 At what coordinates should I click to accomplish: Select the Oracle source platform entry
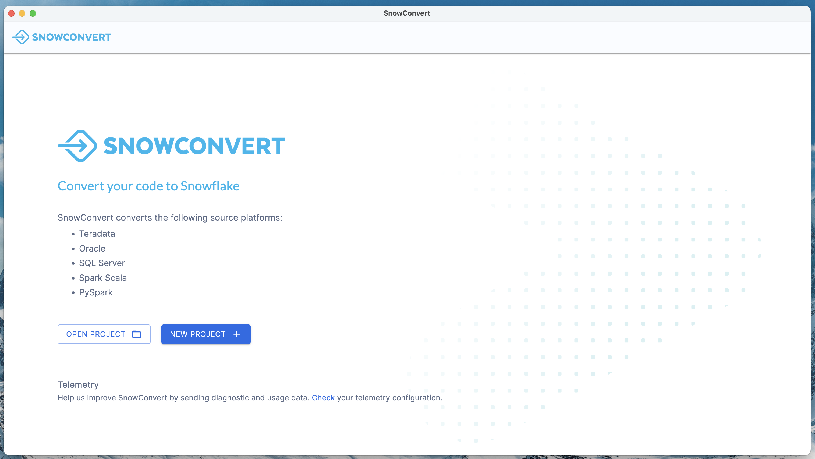pos(92,249)
